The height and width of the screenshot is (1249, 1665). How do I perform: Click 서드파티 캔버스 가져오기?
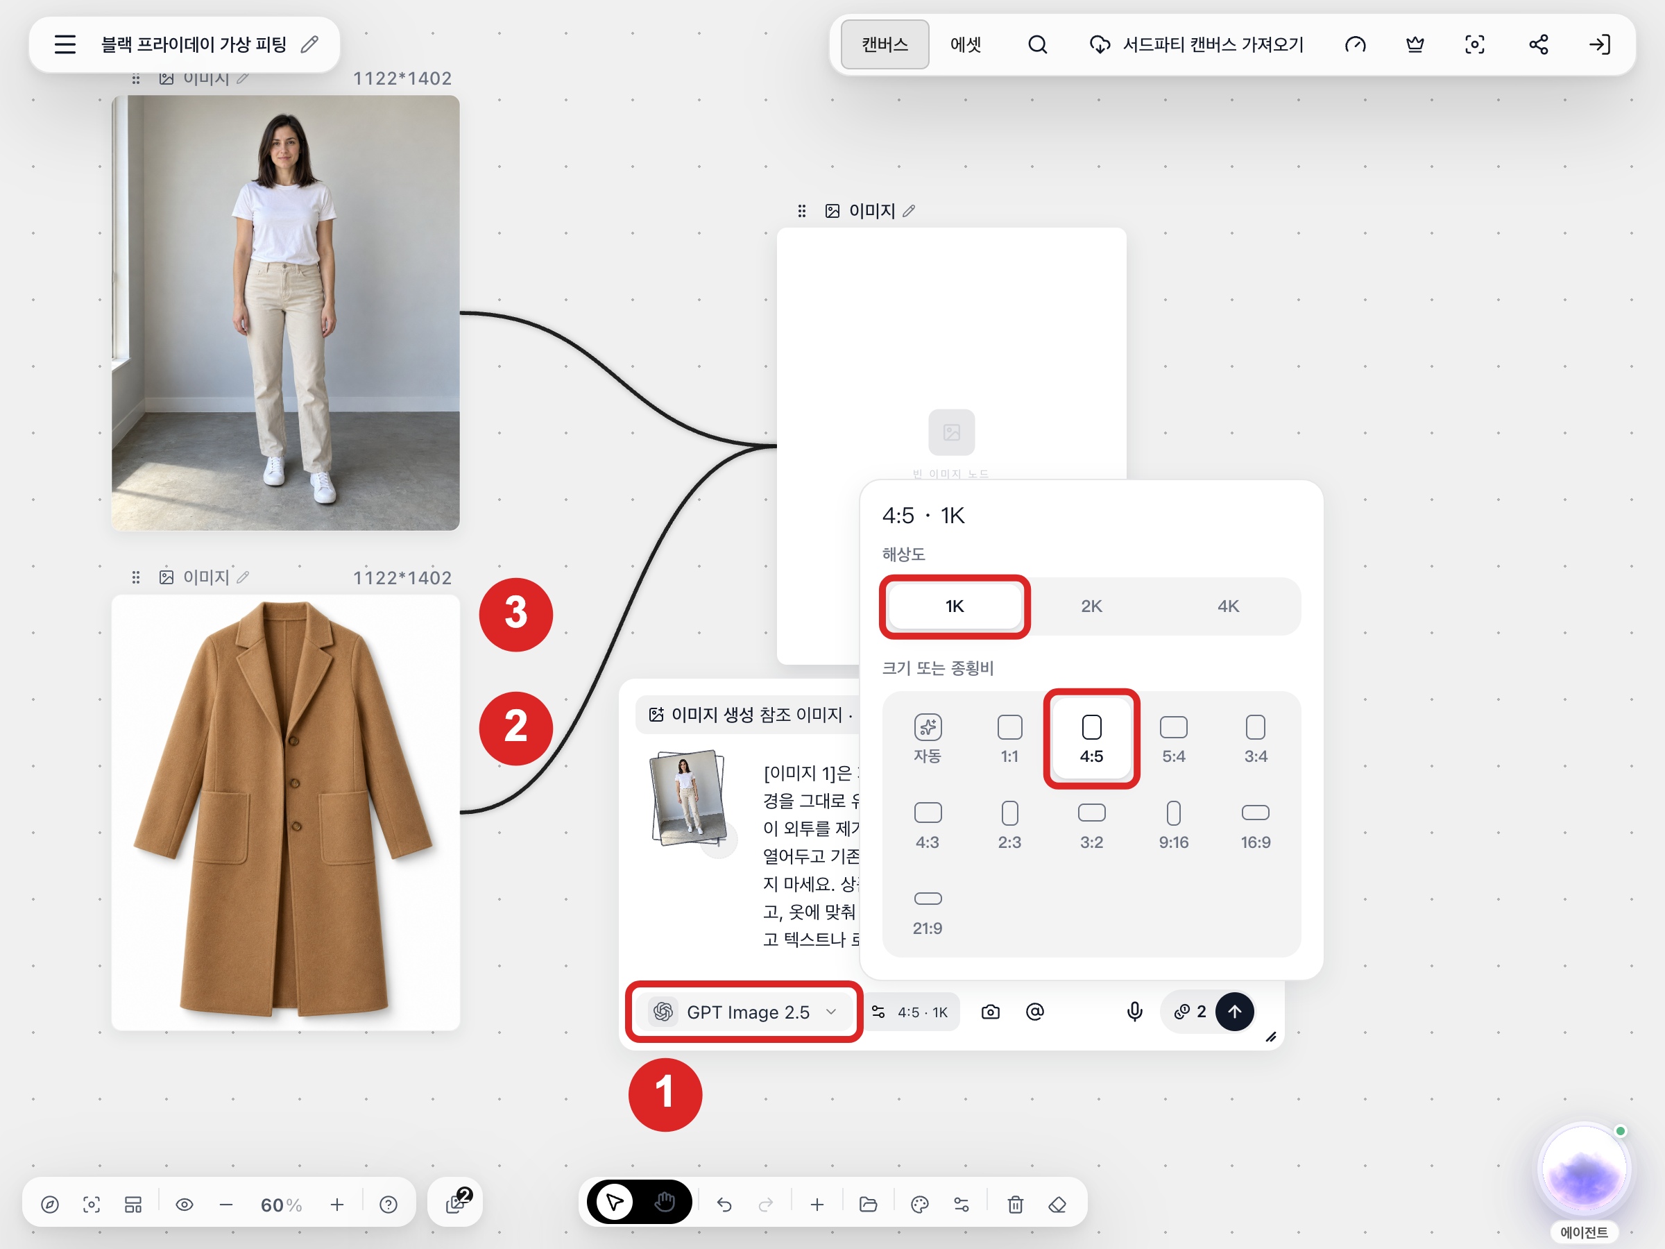click(1197, 44)
